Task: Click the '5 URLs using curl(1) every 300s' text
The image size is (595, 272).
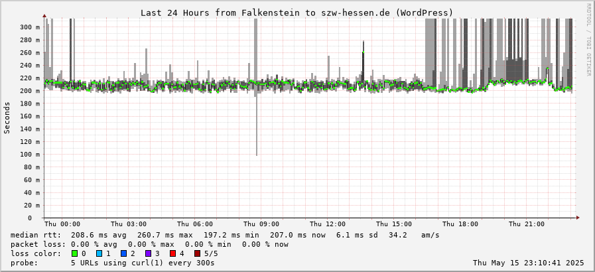Action: 143,263
